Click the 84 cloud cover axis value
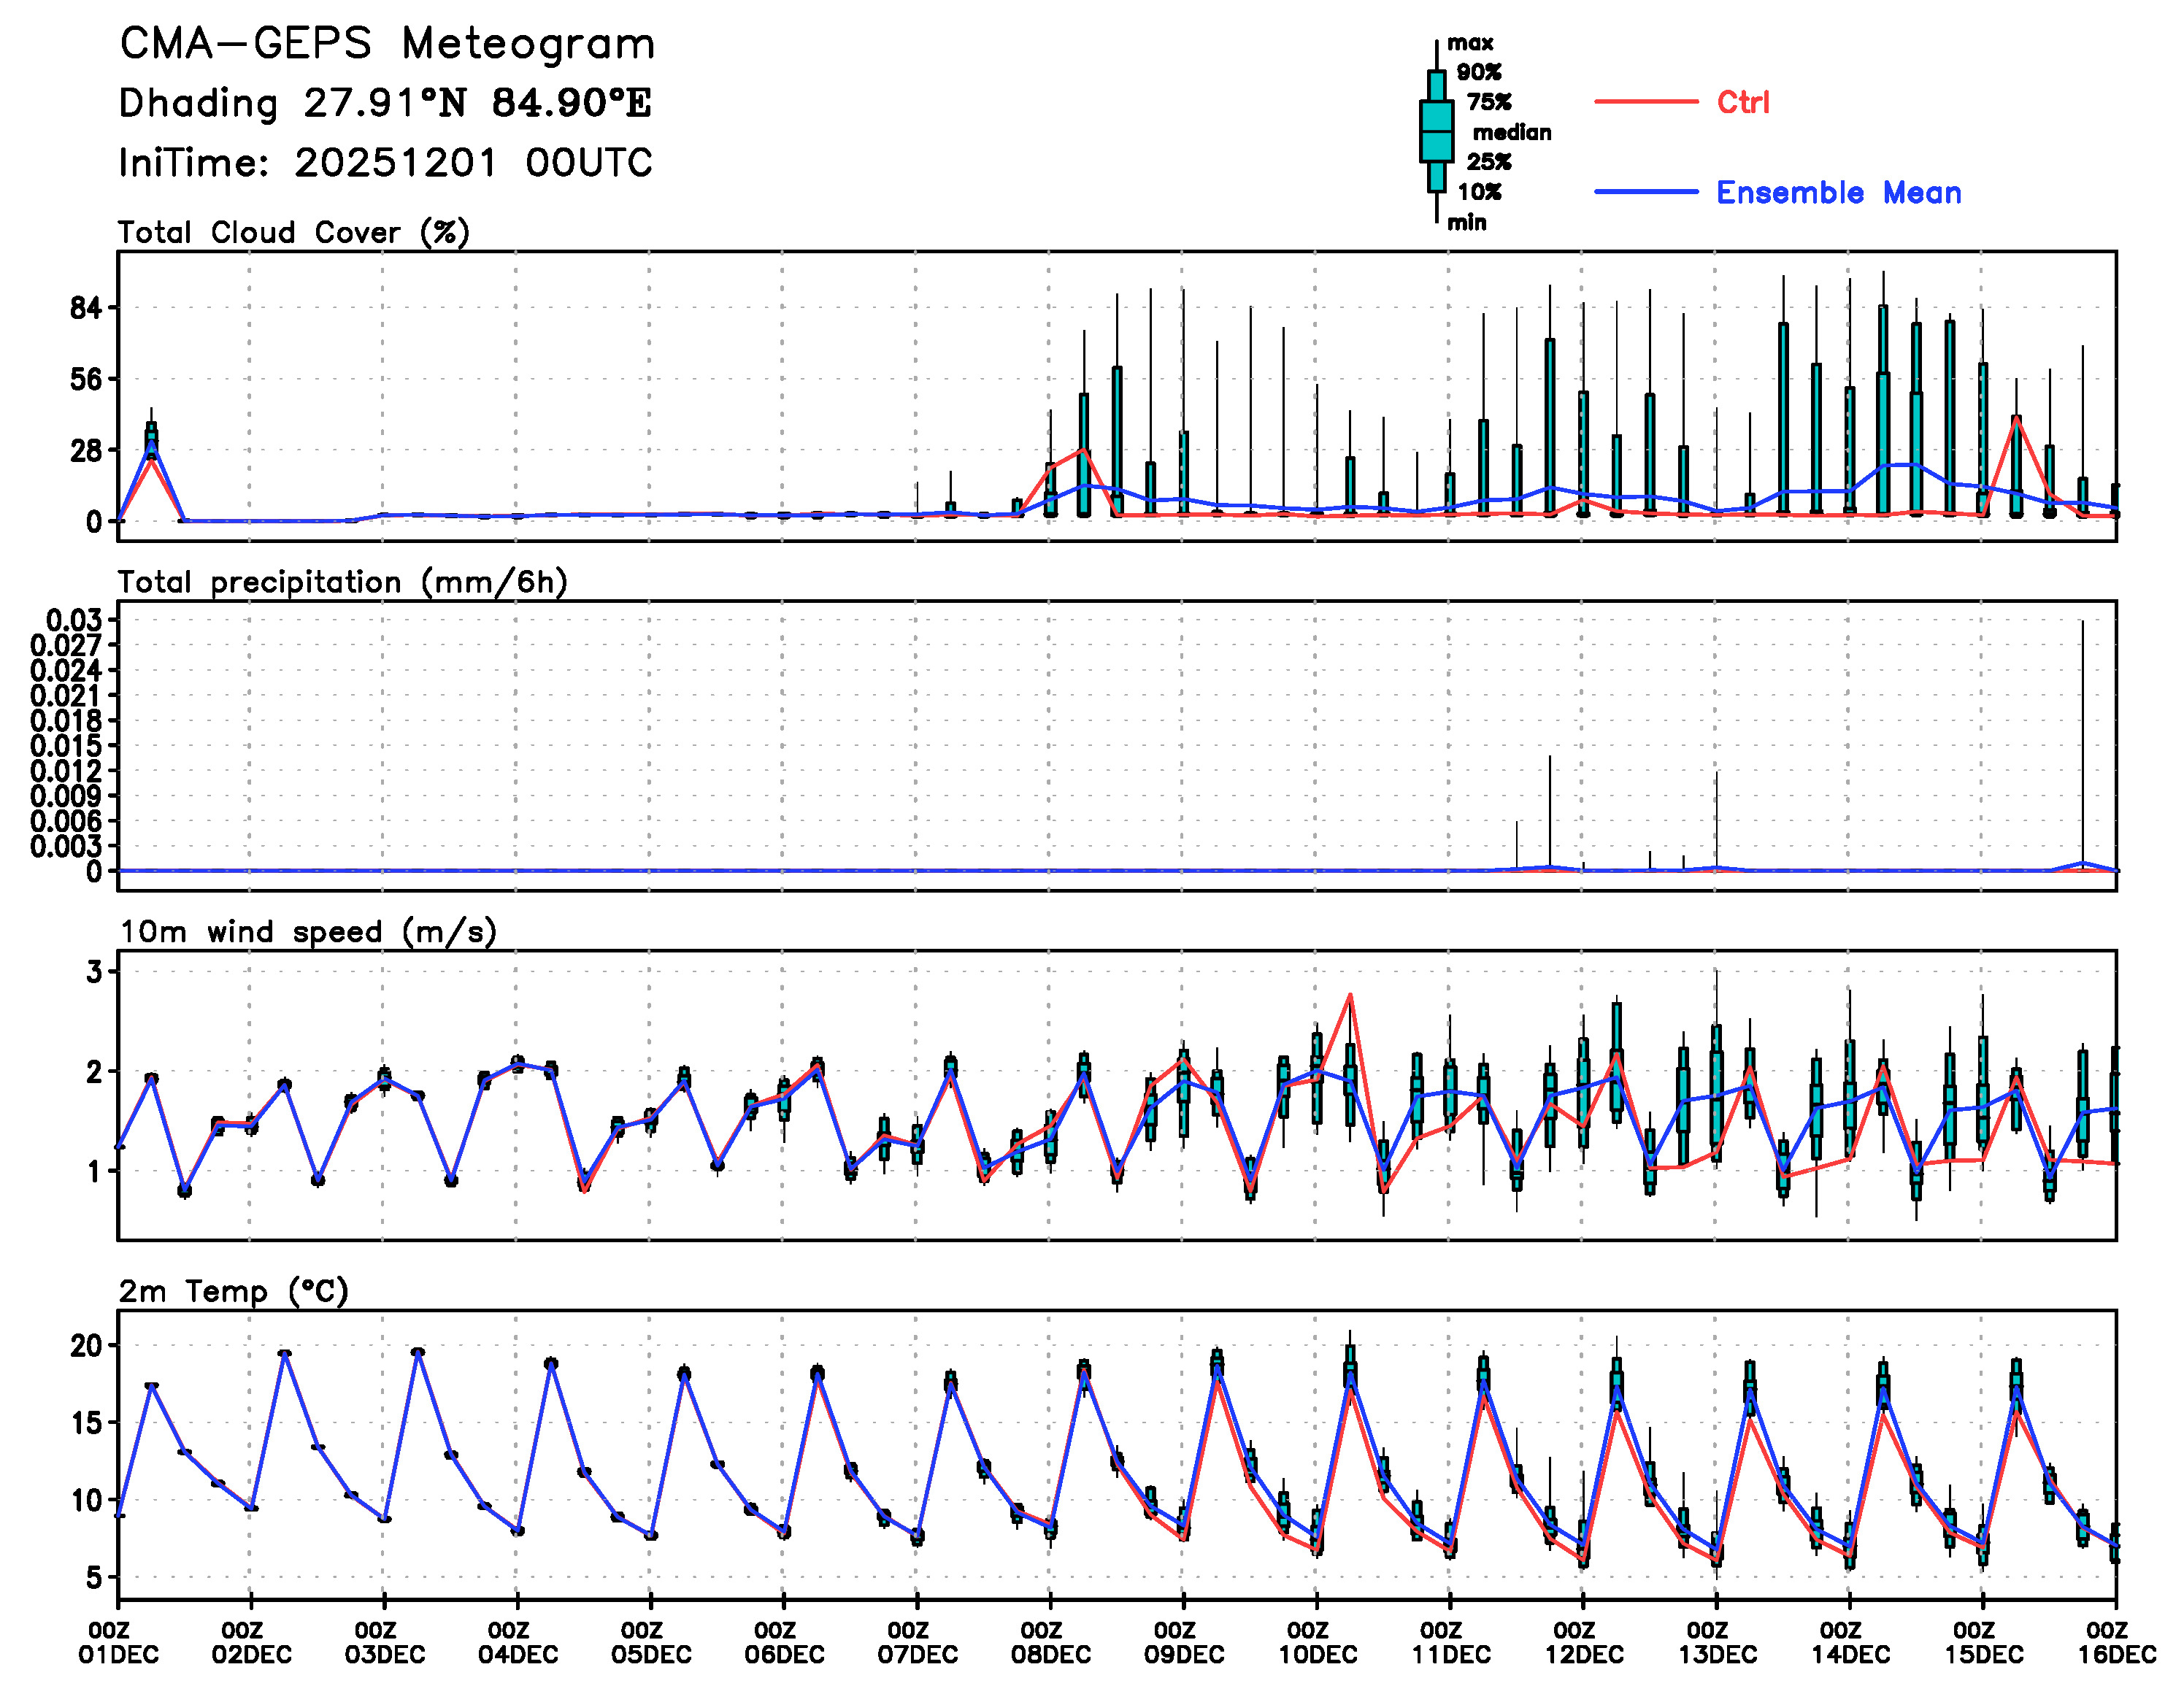2184x1694 pixels. pyautogui.click(x=86, y=308)
